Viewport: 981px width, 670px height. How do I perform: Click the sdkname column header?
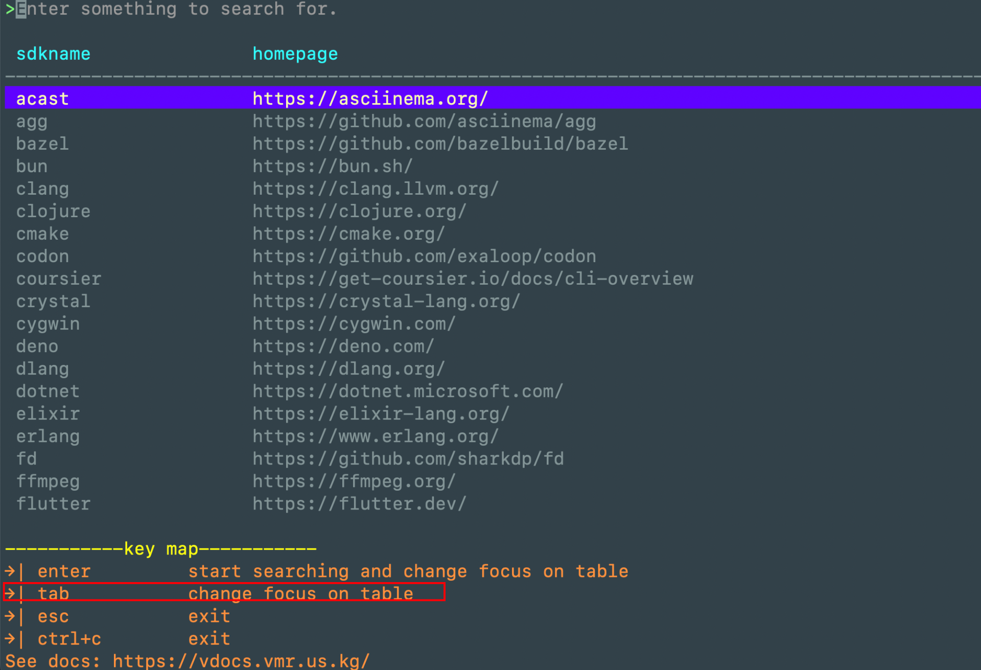(x=53, y=53)
